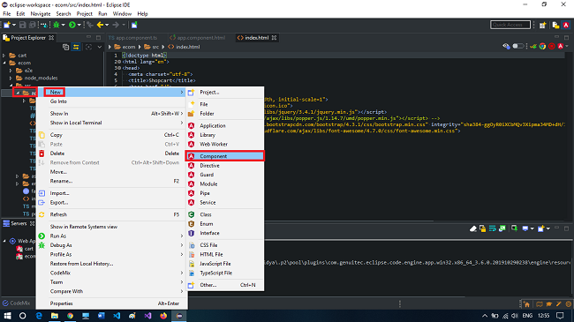Open the Run As submenu
Viewport: 574px width, 322px height.
click(111, 236)
